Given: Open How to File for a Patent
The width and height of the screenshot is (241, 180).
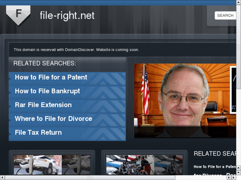Looking at the screenshot, I should pos(51,77).
